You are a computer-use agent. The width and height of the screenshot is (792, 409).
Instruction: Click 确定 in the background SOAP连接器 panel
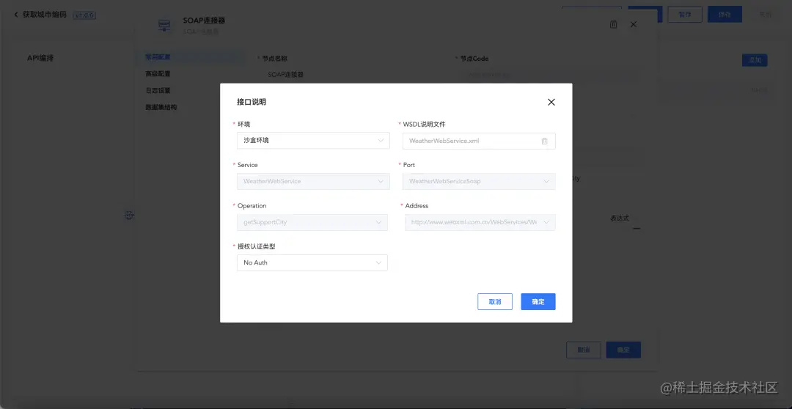pos(623,350)
